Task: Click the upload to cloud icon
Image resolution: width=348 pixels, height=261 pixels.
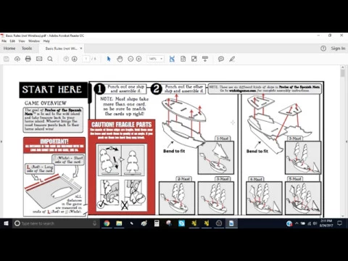Action: pos(17,59)
